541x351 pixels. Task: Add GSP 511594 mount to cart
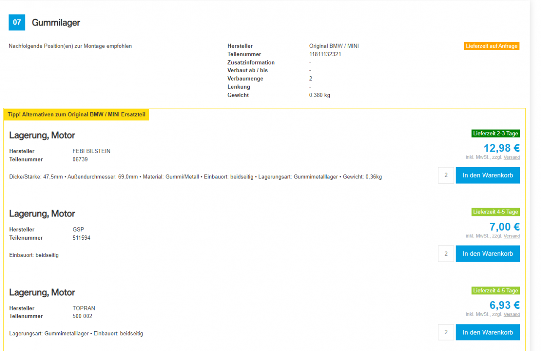[x=487, y=254]
